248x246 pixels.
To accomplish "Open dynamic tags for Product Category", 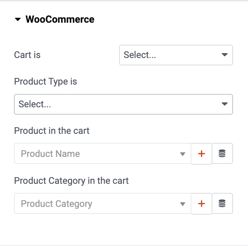I will click(x=222, y=203).
